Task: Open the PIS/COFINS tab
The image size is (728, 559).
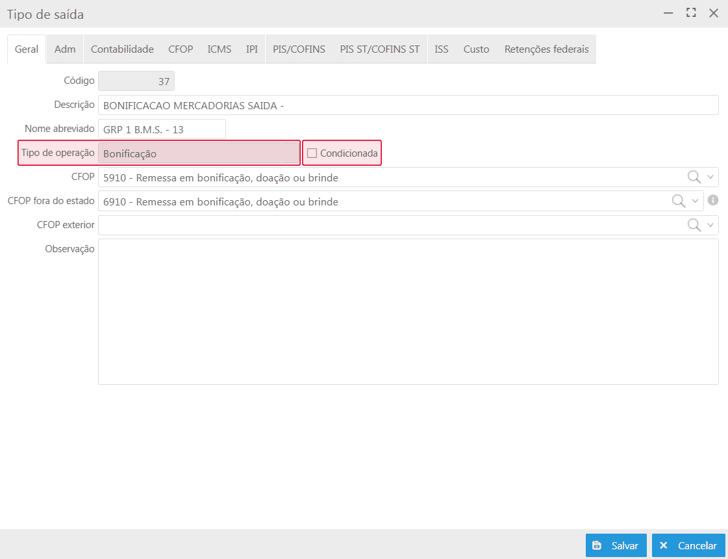Action: 299,49
